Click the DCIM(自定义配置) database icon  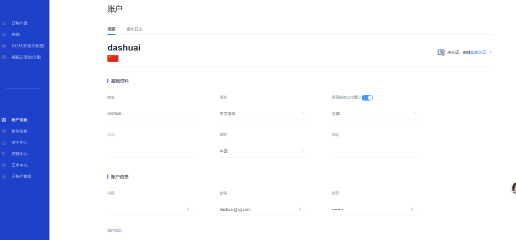(4, 46)
